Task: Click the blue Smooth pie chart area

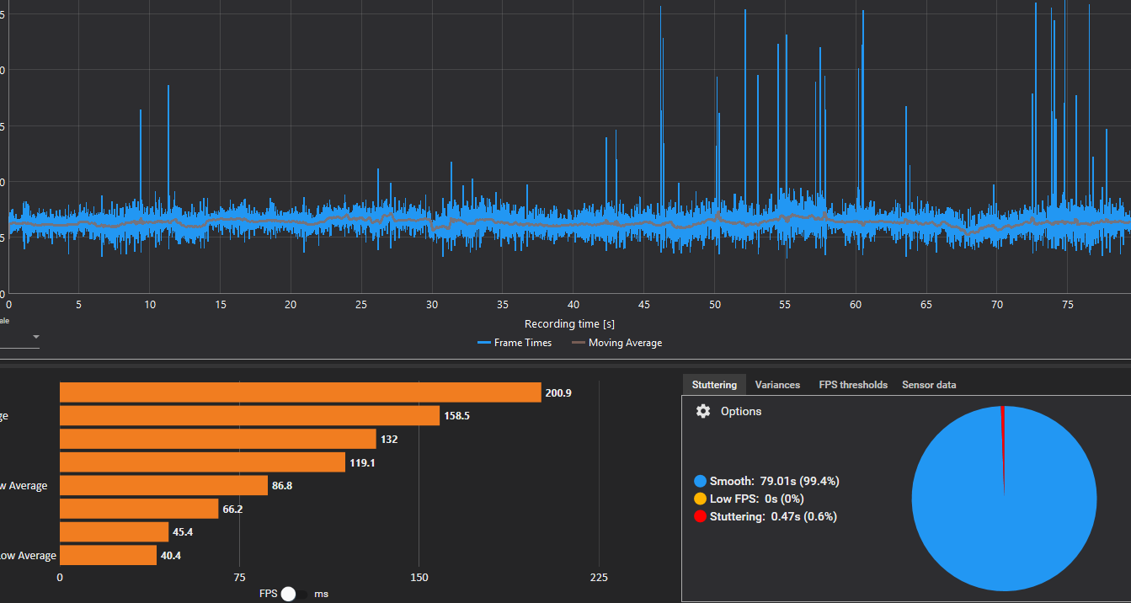Action: click(x=1004, y=499)
